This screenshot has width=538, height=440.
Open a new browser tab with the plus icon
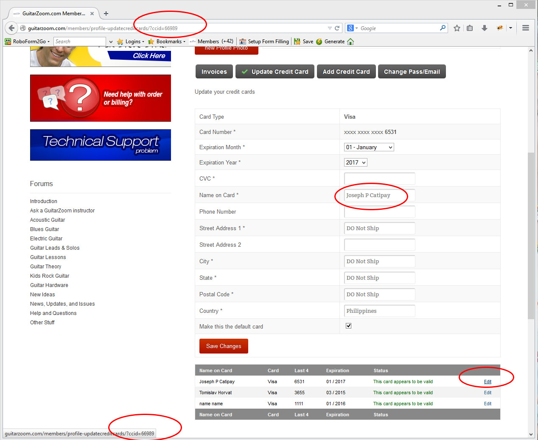tap(106, 14)
